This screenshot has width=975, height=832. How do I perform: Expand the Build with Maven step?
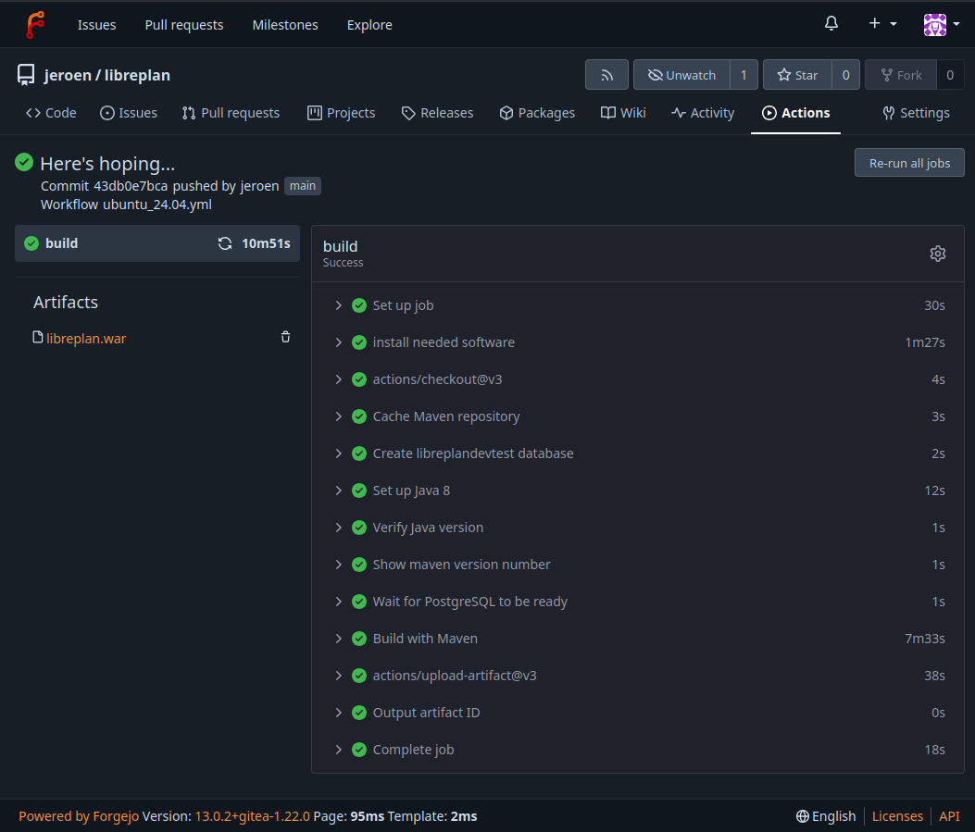(x=425, y=639)
